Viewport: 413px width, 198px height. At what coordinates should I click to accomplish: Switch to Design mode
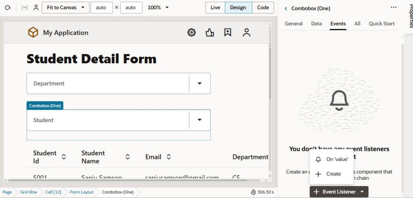tap(238, 8)
